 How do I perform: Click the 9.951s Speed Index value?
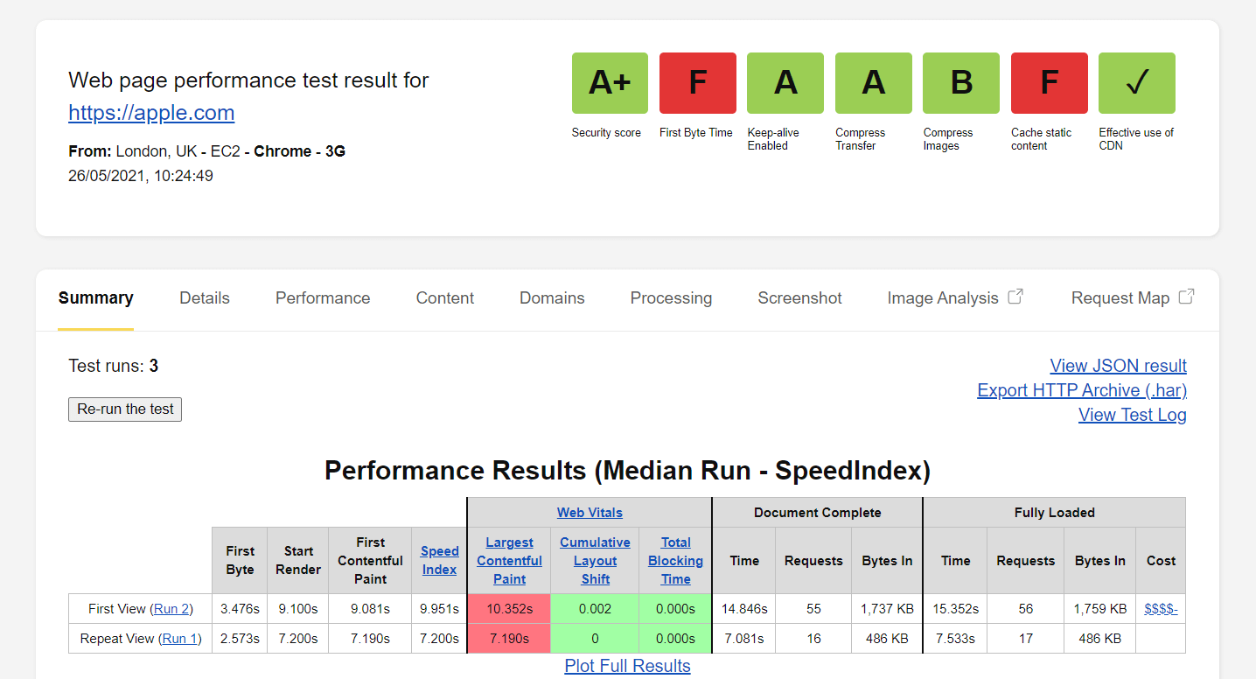(439, 608)
